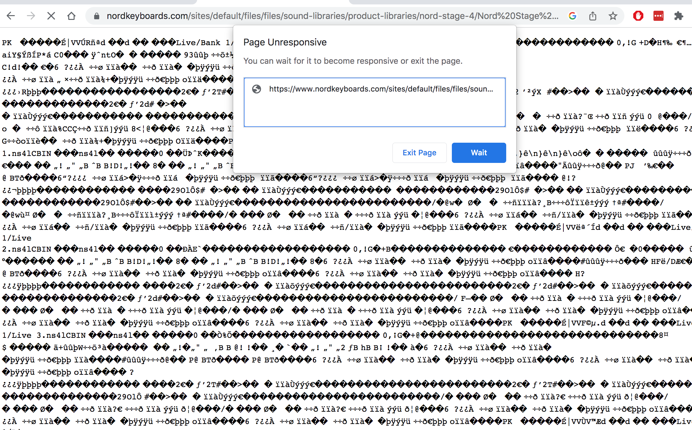Open the Extensions puzzle menu
This screenshot has width=692, height=430.
(679, 16)
